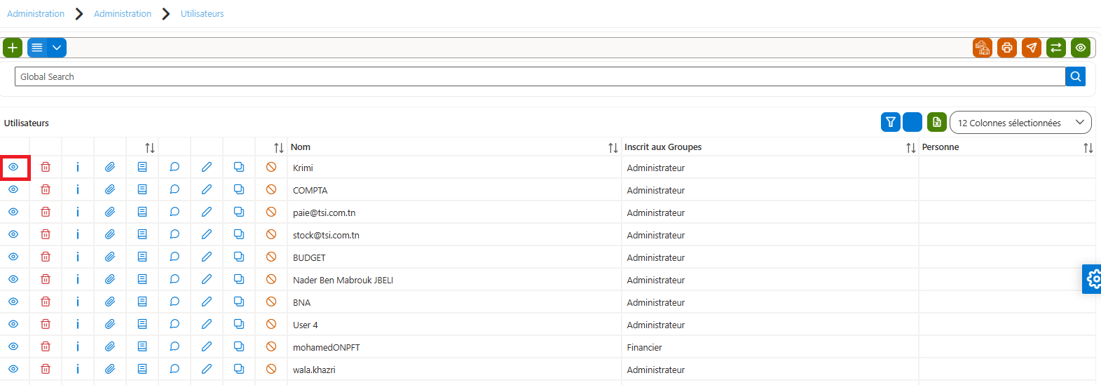This screenshot has width=1101, height=385.
Task: Duplicate the BUDGET user with copy icon
Action: (x=239, y=257)
